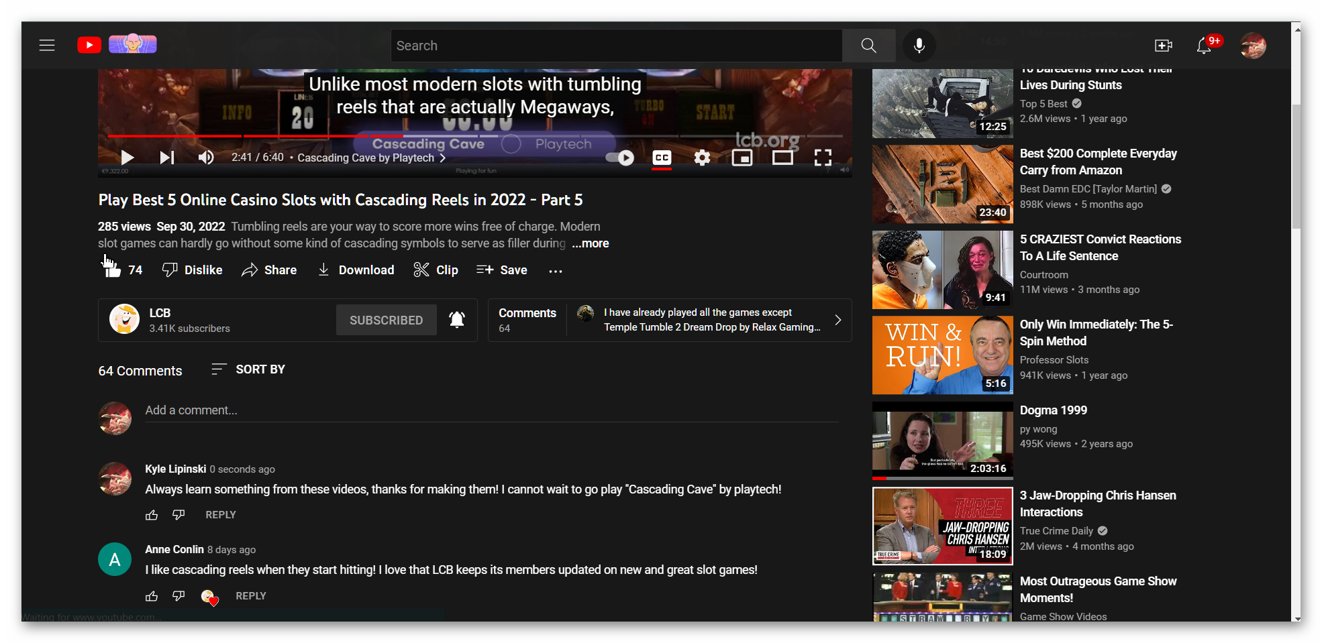This screenshot has width=1322, height=643.
Task: Save video to a playlist
Action: click(x=502, y=270)
